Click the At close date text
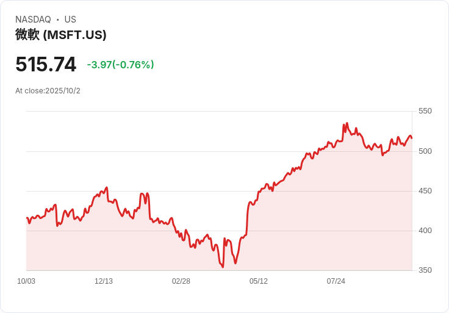449x313 pixels. [x=48, y=91]
